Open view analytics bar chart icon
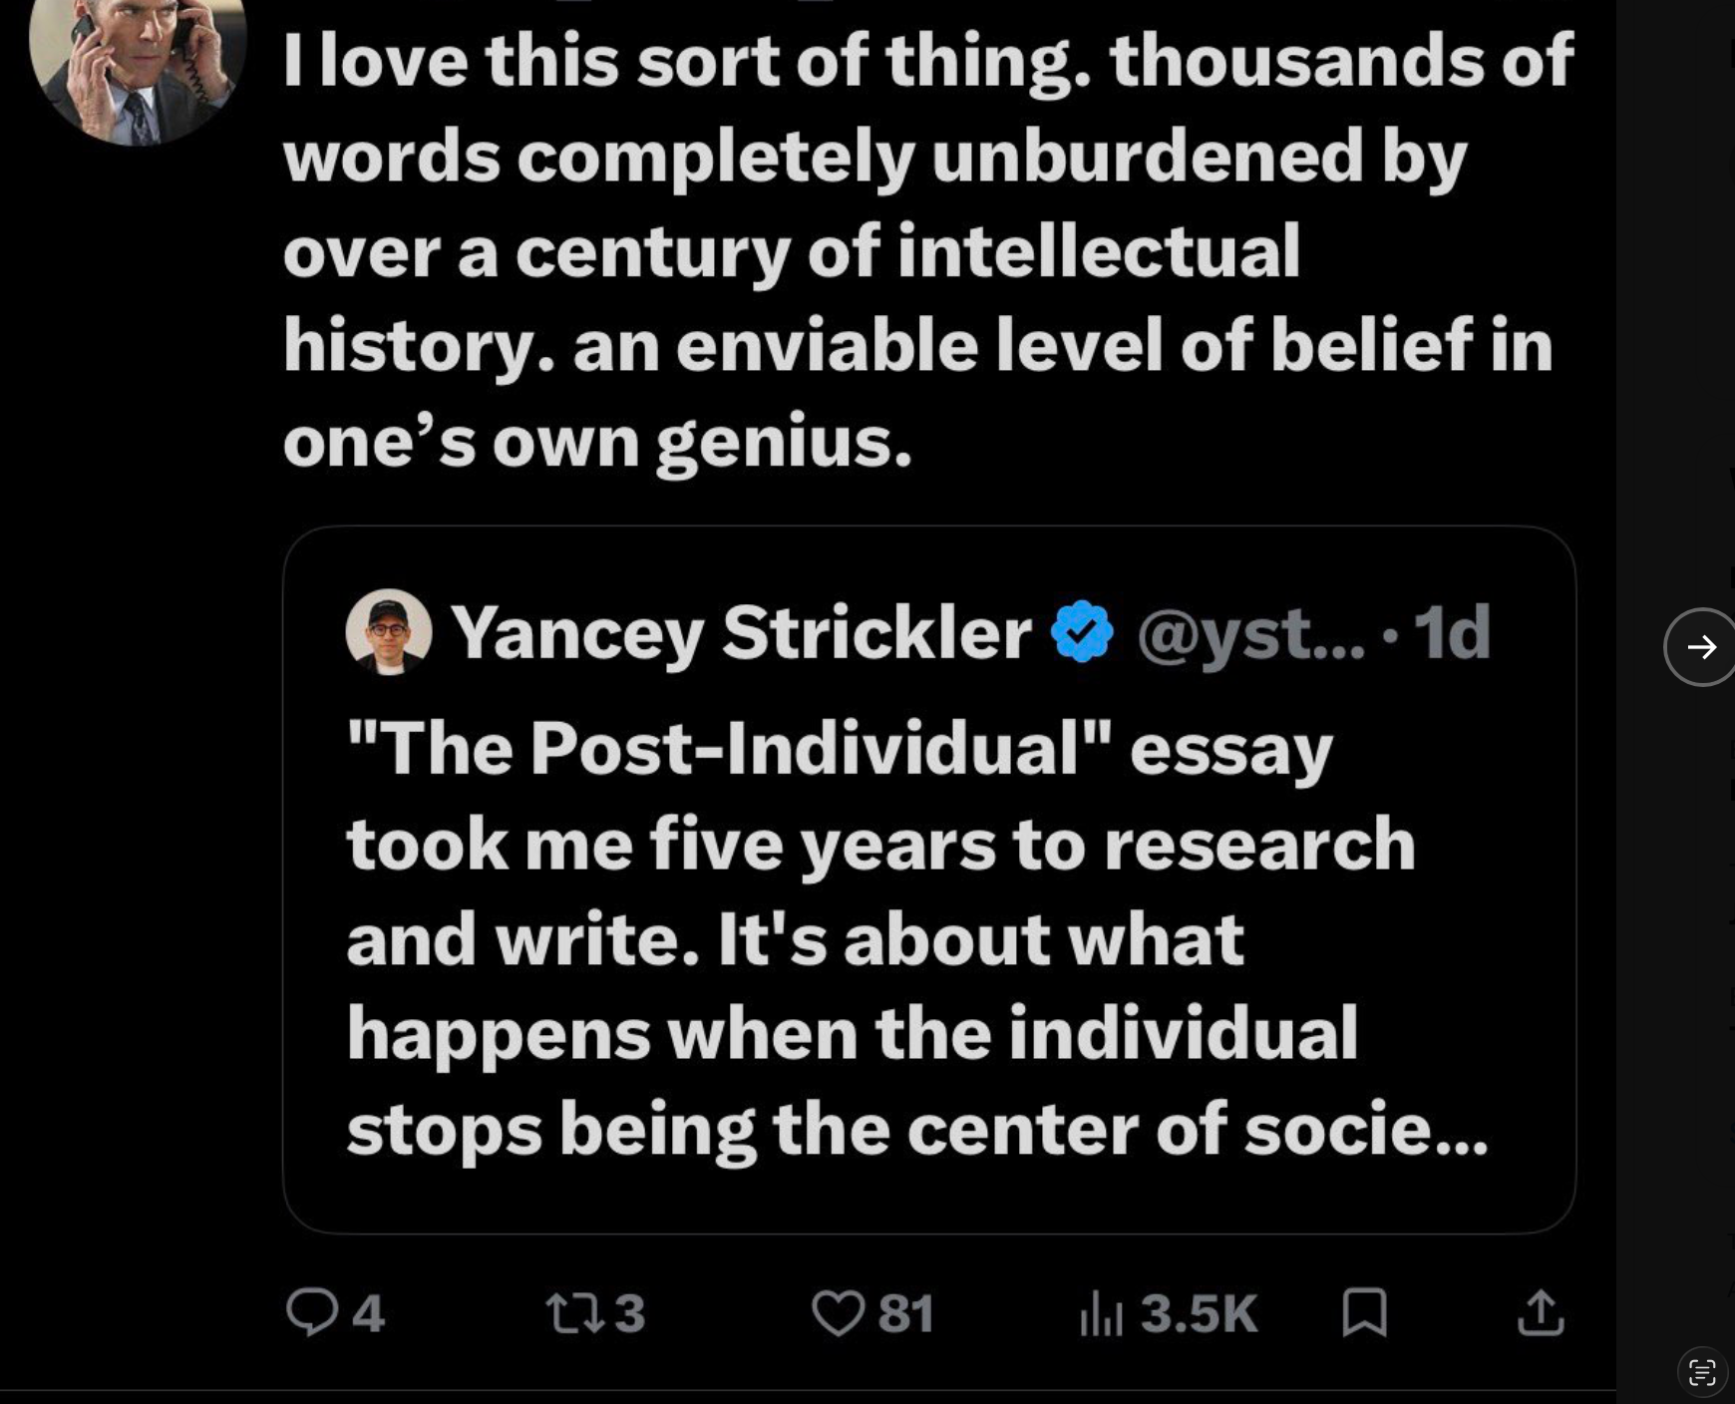1735x1404 pixels. click(1102, 1312)
